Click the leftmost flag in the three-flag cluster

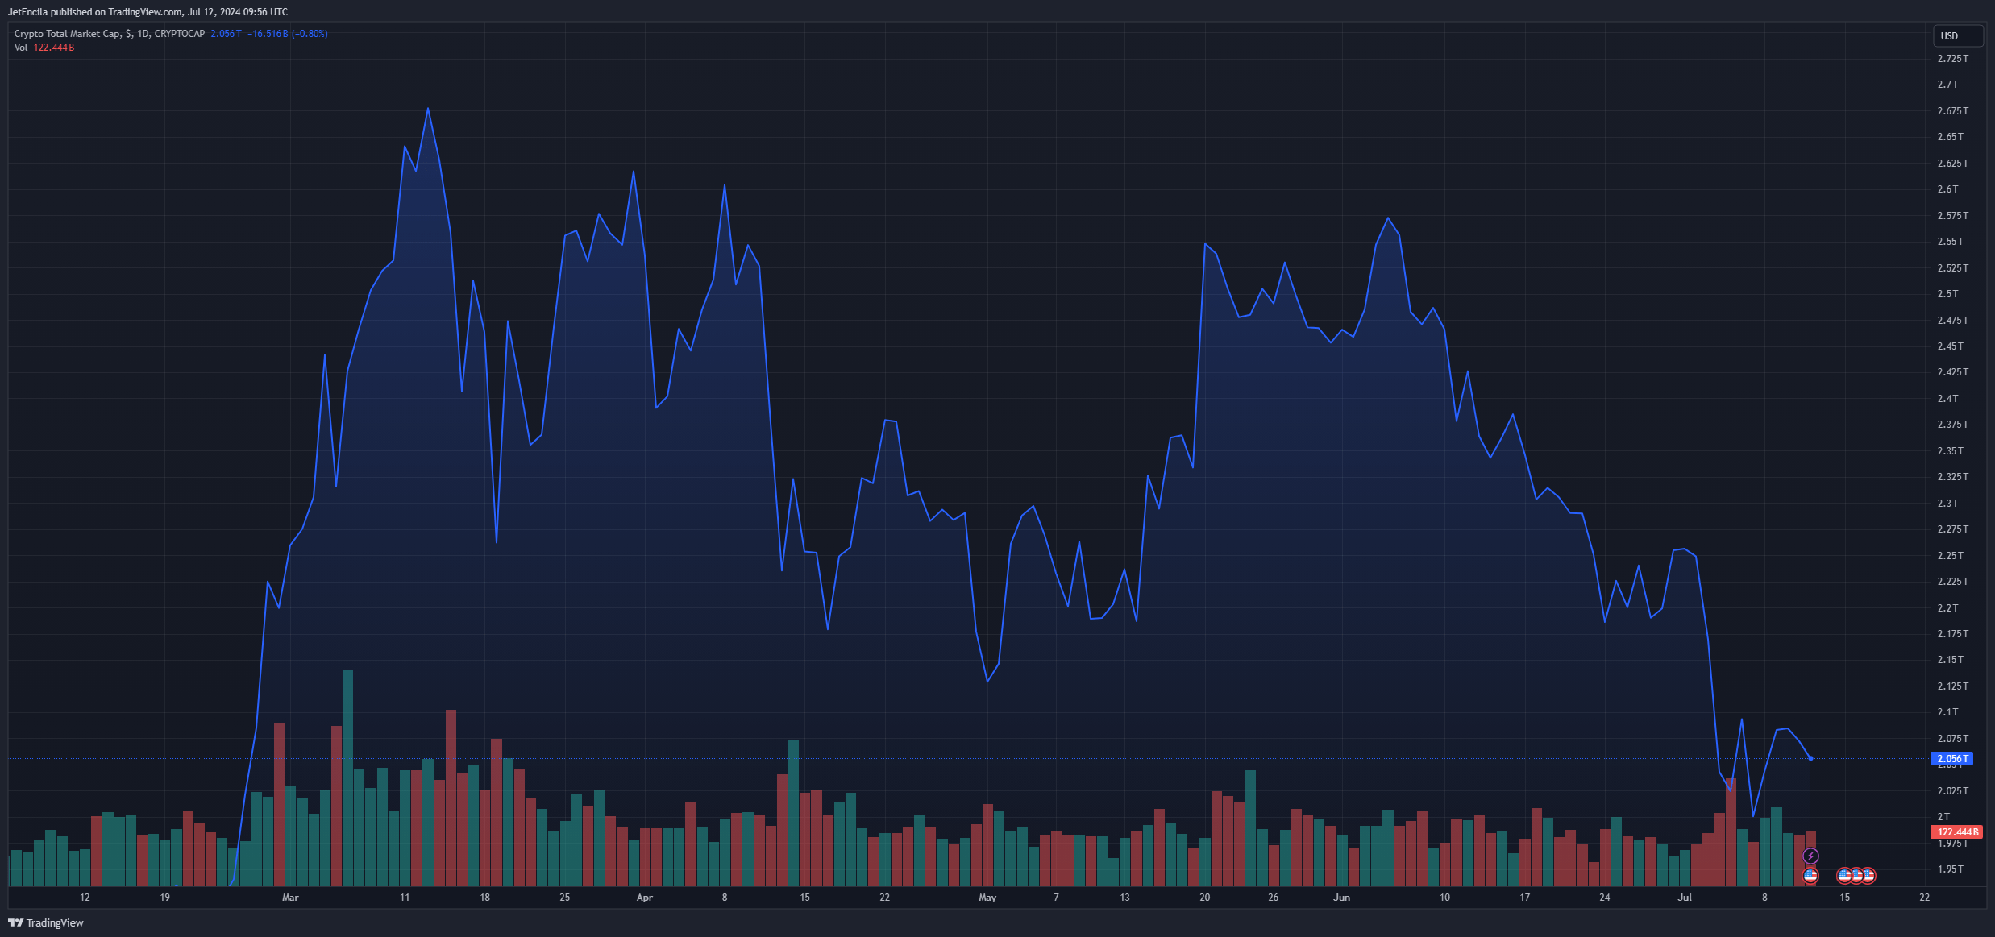pos(1844,875)
